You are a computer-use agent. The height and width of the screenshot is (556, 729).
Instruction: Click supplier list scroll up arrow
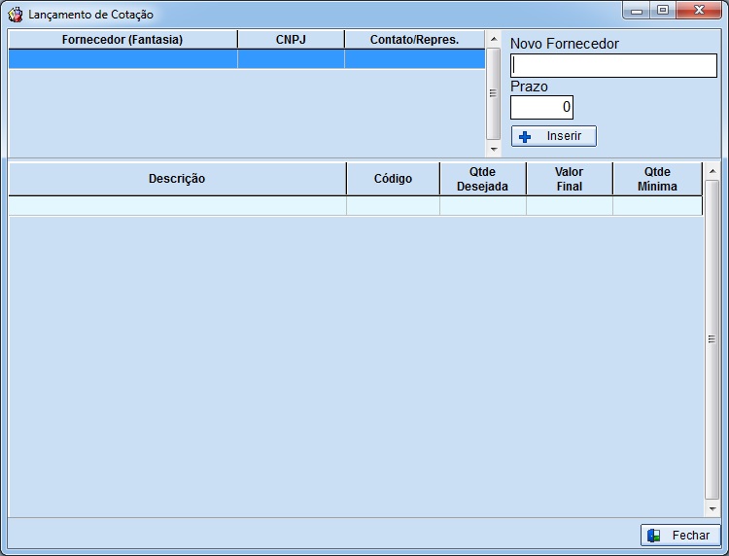(494, 39)
